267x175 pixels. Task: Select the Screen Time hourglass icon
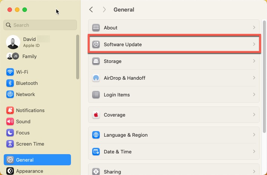(x=10, y=144)
